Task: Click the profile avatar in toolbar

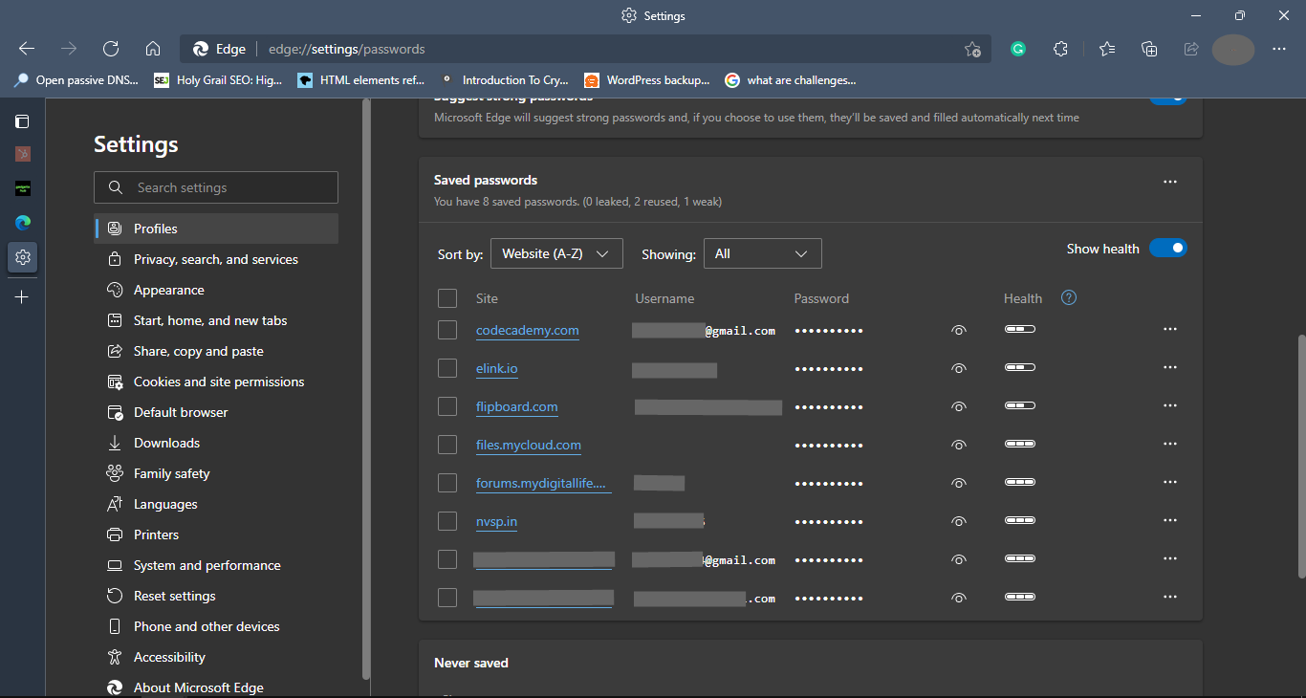Action: pyautogui.click(x=1233, y=49)
